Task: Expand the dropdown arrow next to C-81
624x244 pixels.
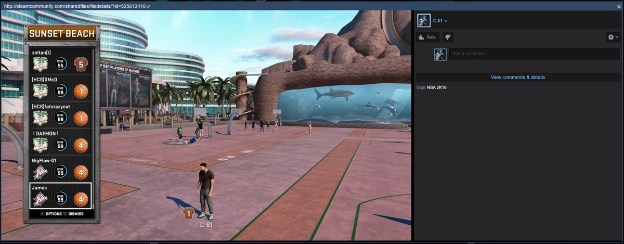Action: (x=446, y=21)
